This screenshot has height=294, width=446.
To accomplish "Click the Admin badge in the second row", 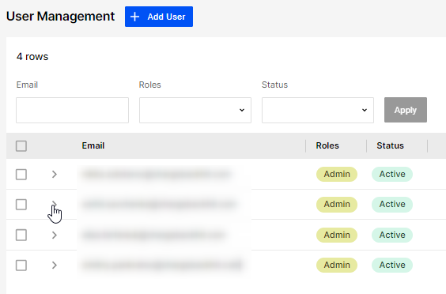I will (x=337, y=204).
